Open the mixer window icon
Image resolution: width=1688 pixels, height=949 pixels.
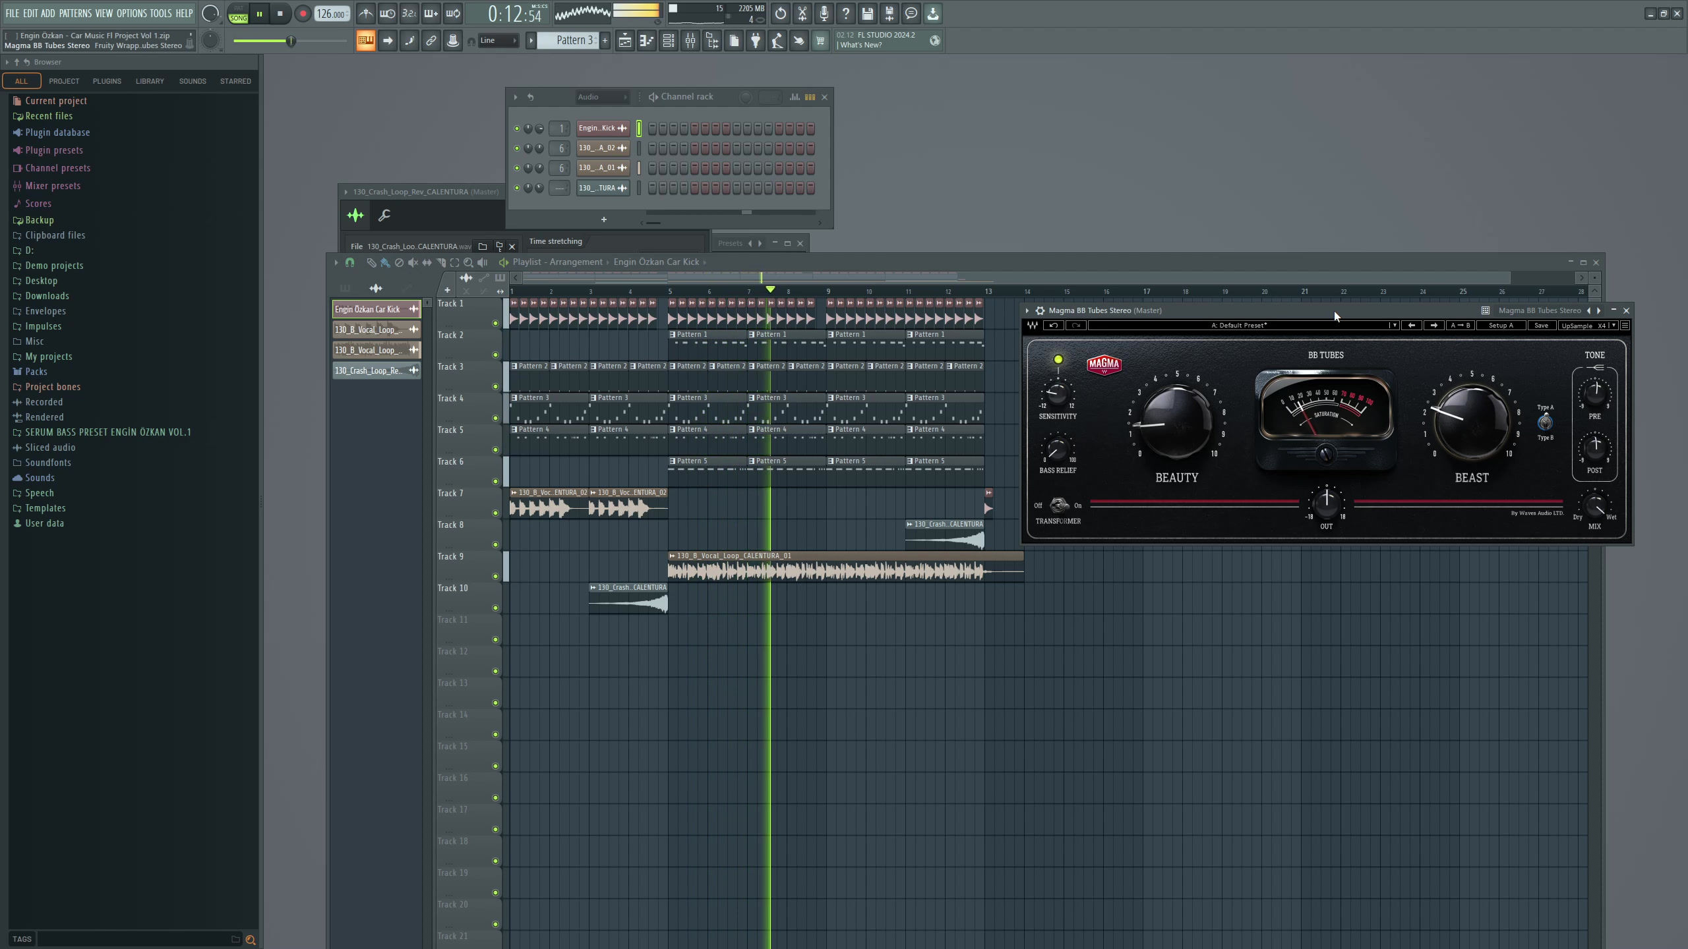690,41
